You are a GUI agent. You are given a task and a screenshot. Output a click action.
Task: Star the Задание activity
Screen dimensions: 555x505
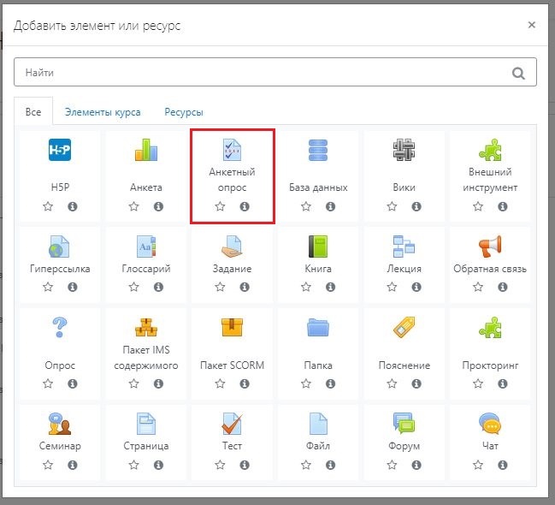click(220, 287)
